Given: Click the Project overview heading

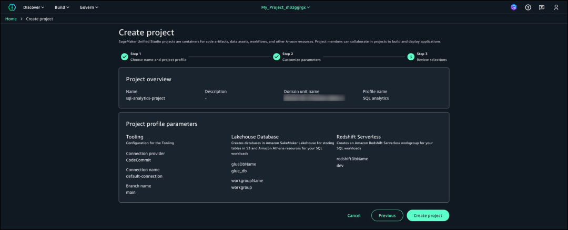Looking at the screenshot, I should click(148, 79).
